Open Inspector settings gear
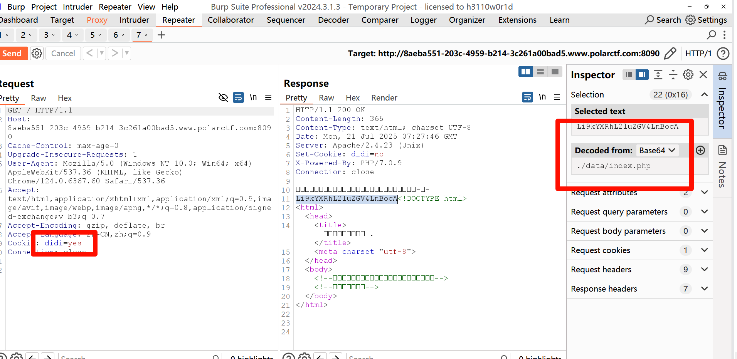 coord(688,75)
